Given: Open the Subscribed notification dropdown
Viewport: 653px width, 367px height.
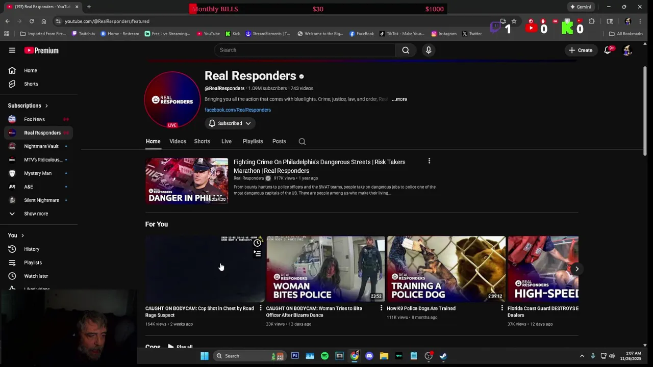Looking at the screenshot, I should coord(230,123).
